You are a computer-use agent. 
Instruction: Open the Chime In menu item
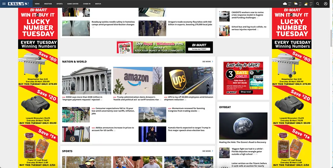point(87,4)
